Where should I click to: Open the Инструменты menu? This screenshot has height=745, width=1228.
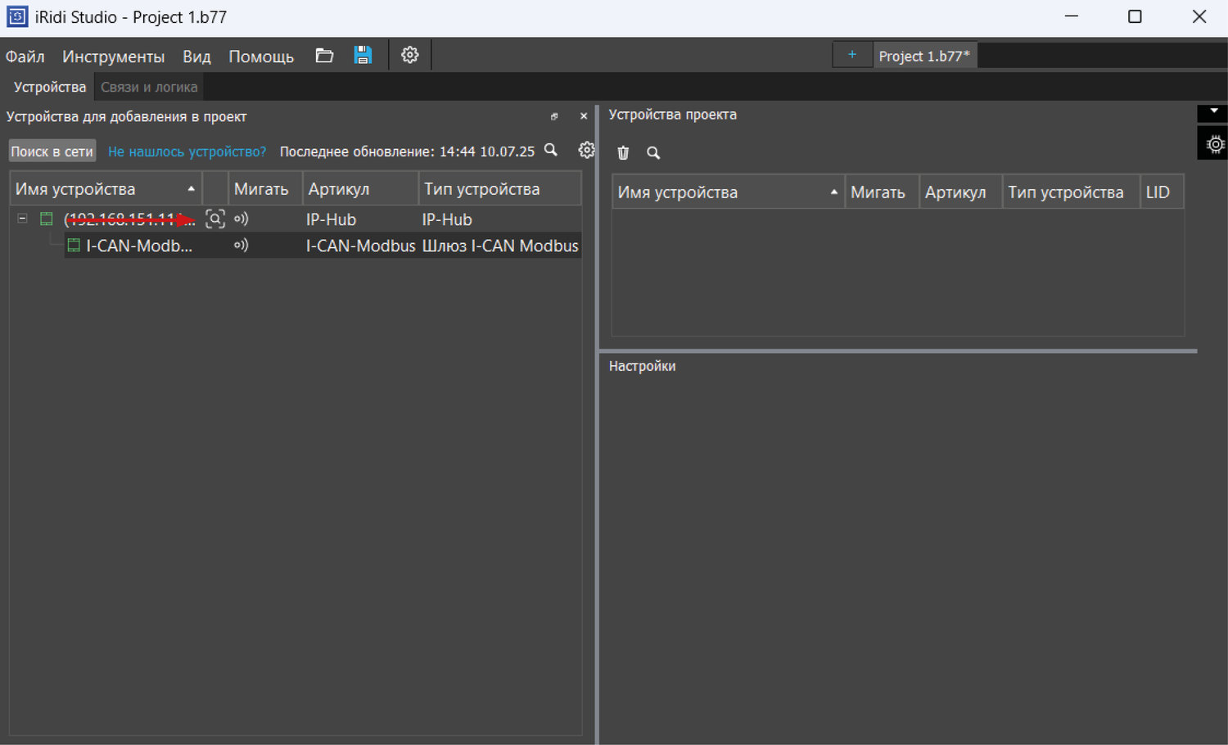[x=113, y=56]
